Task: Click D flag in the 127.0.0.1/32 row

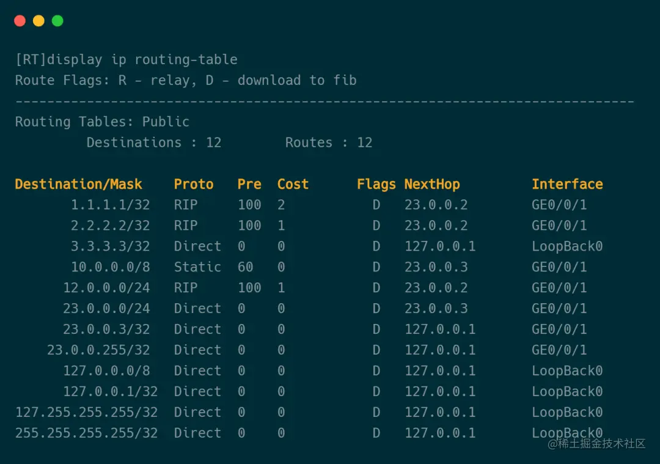Action: coord(376,391)
